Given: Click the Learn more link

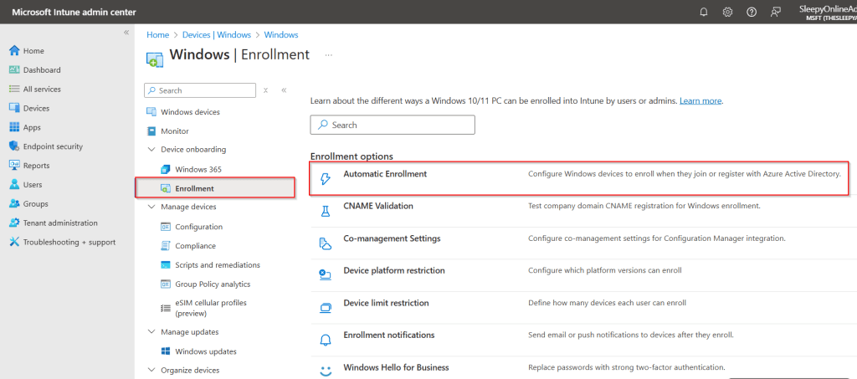Looking at the screenshot, I should point(700,100).
